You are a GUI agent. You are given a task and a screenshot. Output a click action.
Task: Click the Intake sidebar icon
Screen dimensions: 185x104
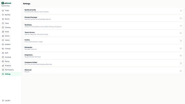coord(3,32)
